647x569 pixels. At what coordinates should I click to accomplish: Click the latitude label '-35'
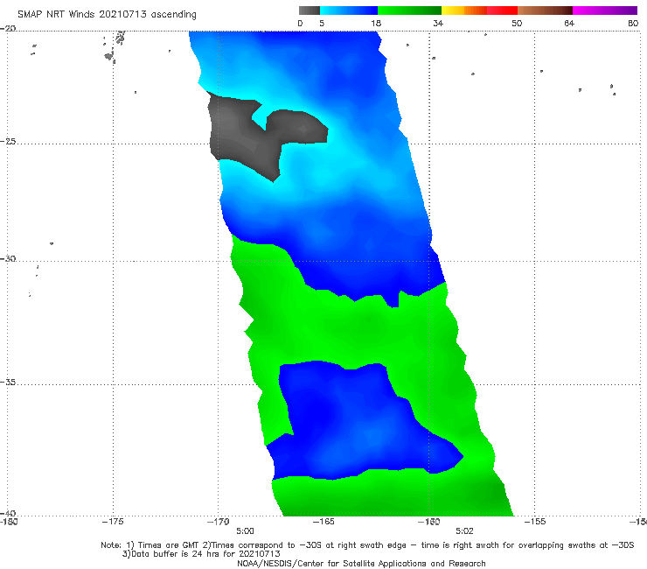pos(8,382)
